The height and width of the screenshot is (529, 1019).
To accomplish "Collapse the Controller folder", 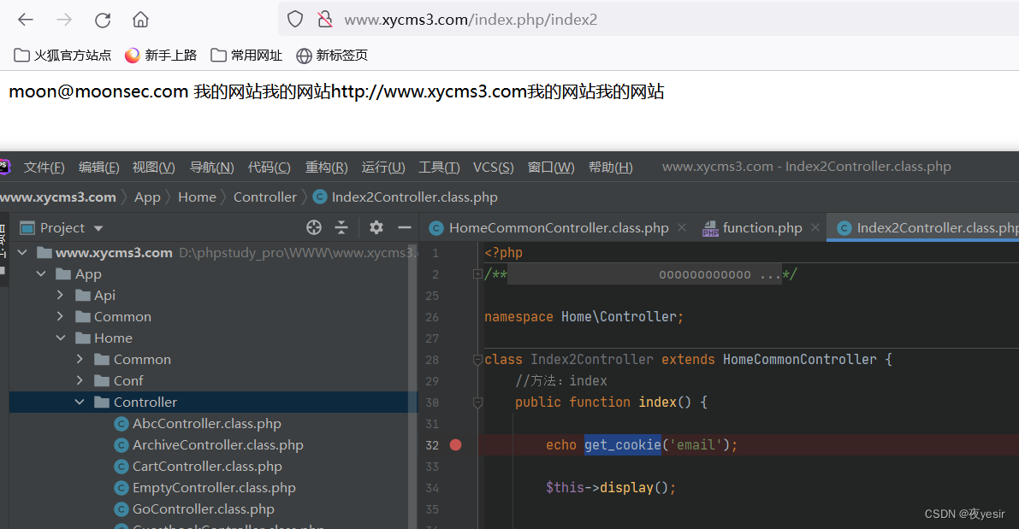I will tap(80, 403).
